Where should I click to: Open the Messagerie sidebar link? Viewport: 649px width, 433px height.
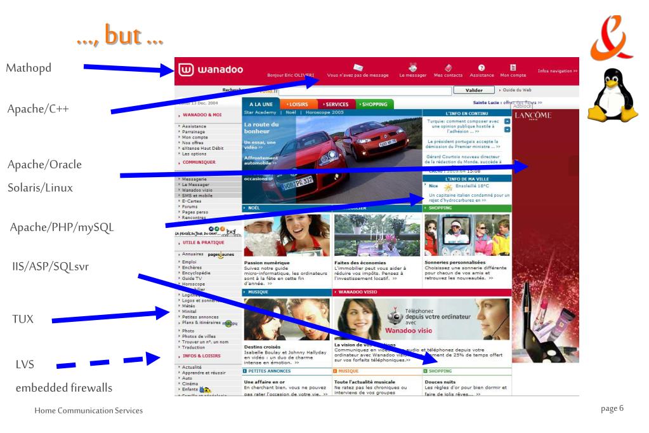194,180
